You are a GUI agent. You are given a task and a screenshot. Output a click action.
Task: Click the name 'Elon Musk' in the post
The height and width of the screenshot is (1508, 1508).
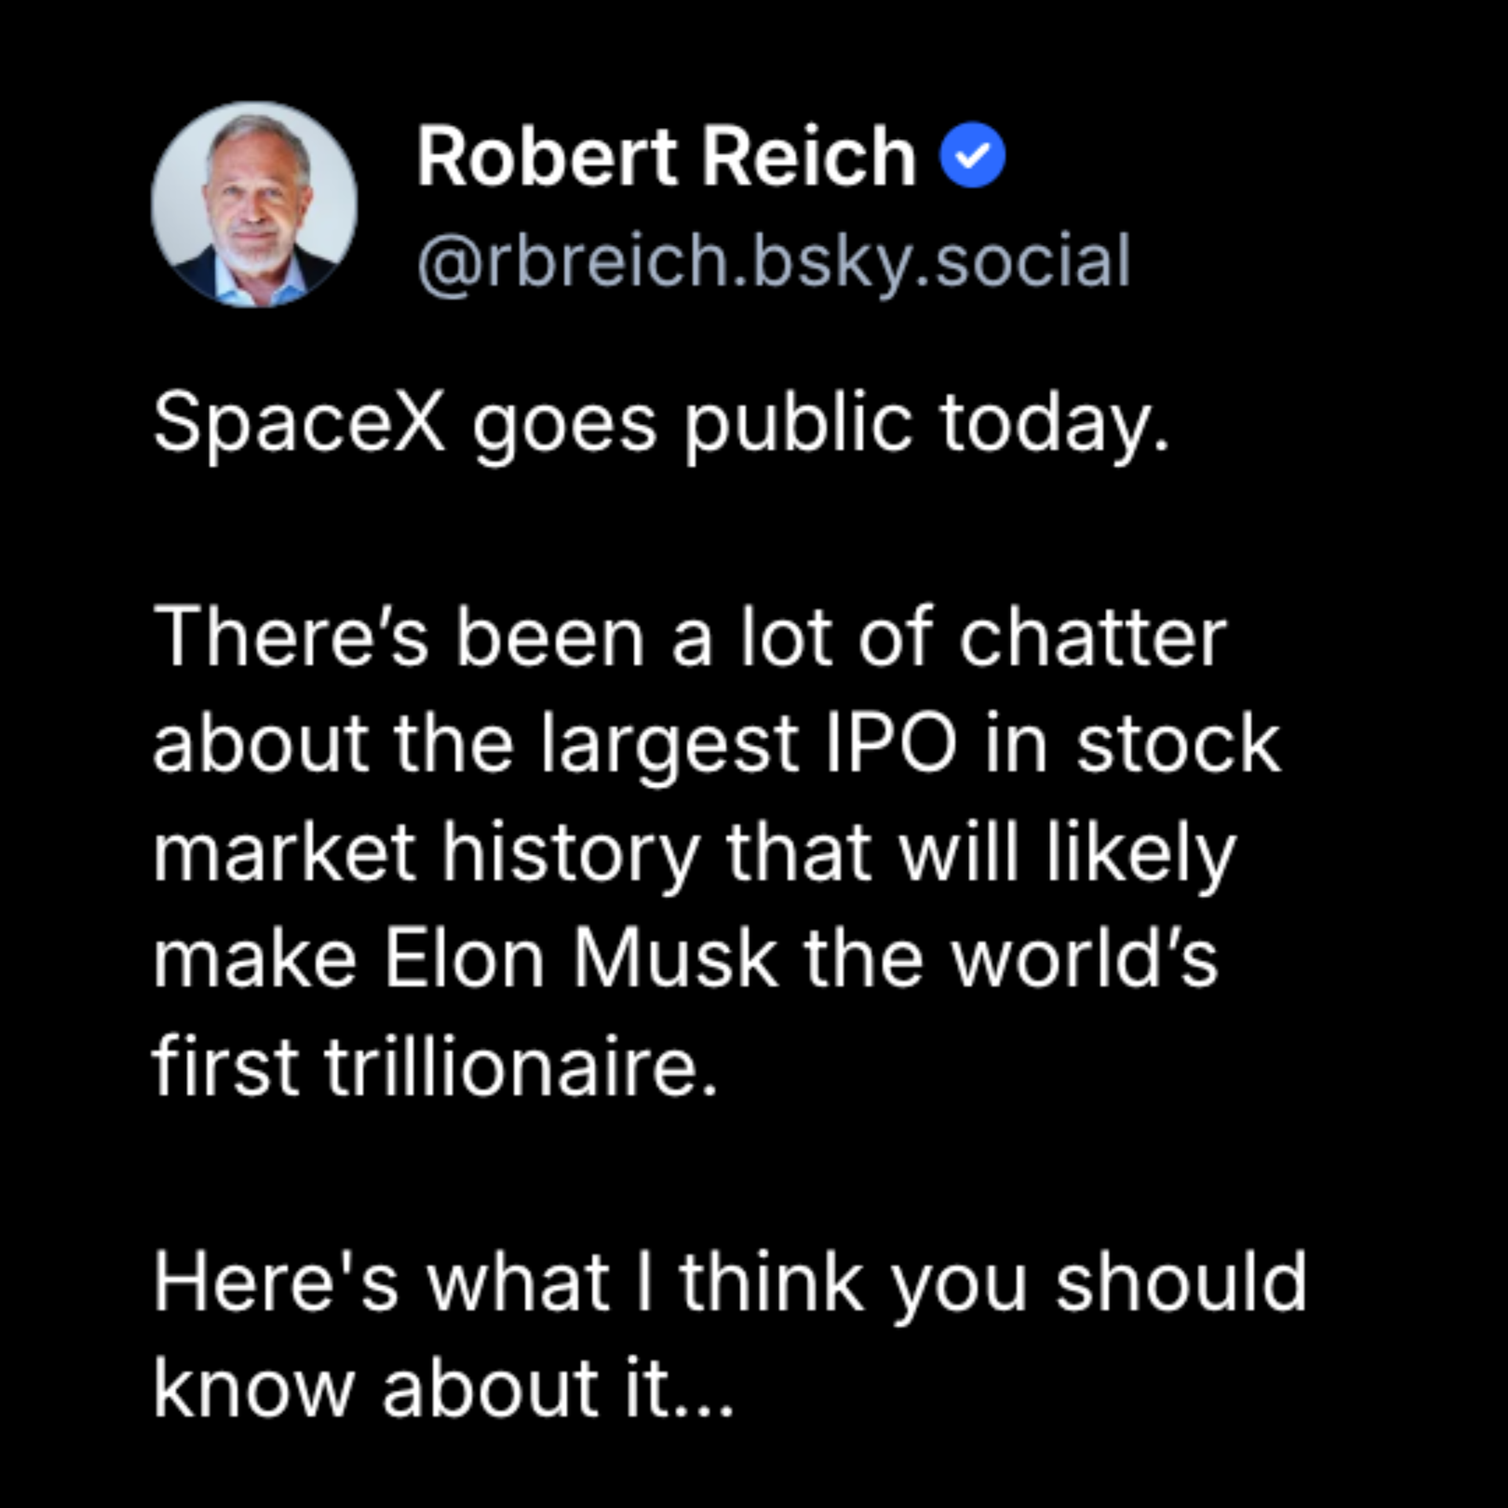coord(581,958)
